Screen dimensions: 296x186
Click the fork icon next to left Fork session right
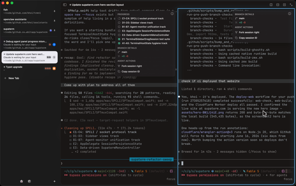pos(119,66)
